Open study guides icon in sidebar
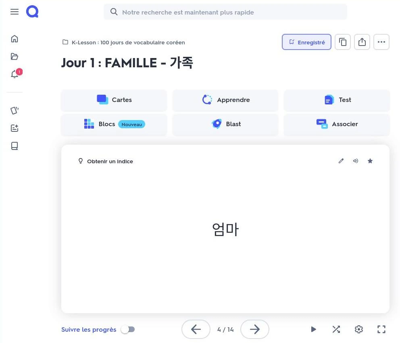The width and height of the screenshot is (400, 343). [x=15, y=128]
